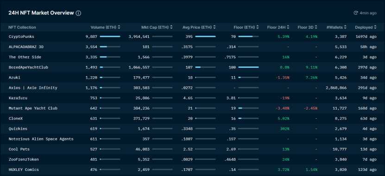Sort by Deployed arrows icon
385x176 pixels.
(x=375, y=27)
